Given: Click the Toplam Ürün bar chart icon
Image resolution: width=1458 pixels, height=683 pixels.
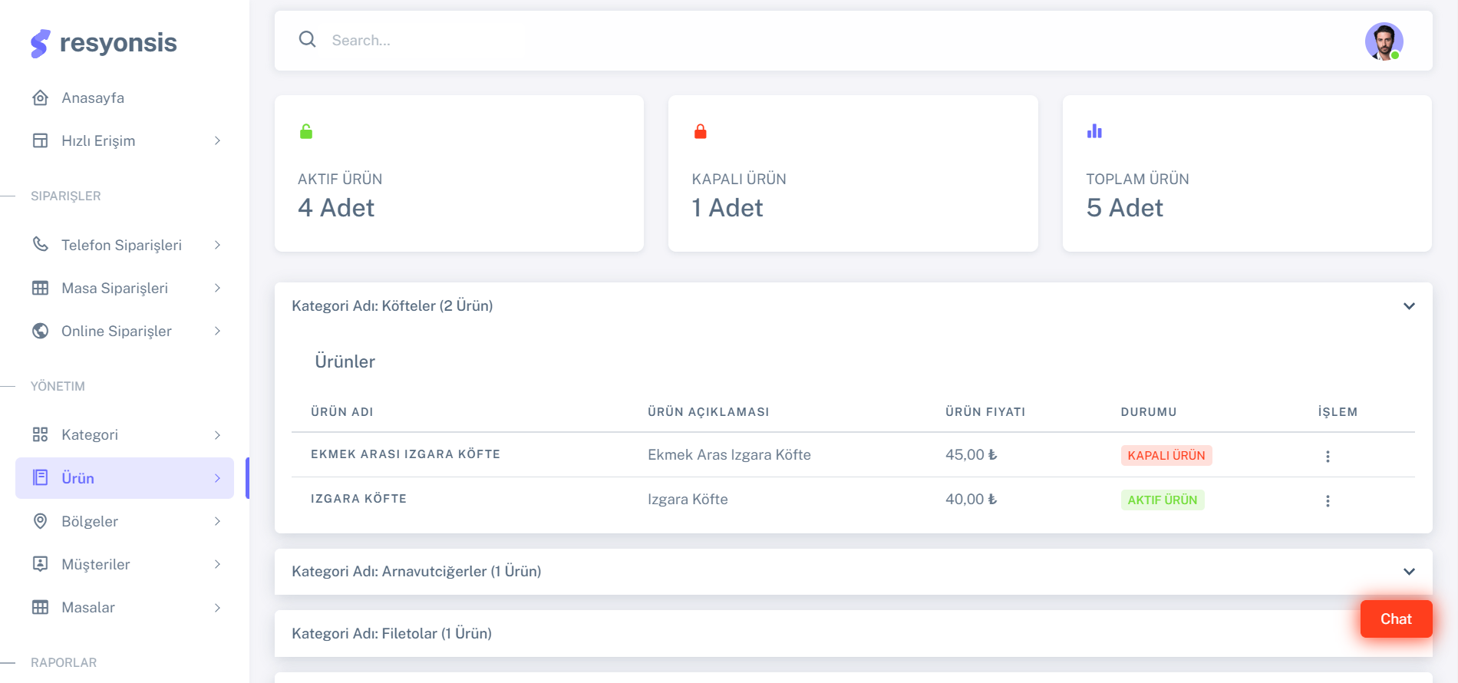Looking at the screenshot, I should coord(1094,131).
